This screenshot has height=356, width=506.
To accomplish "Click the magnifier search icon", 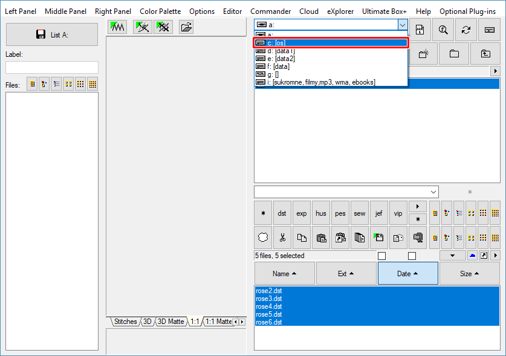I will [x=443, y=30].
